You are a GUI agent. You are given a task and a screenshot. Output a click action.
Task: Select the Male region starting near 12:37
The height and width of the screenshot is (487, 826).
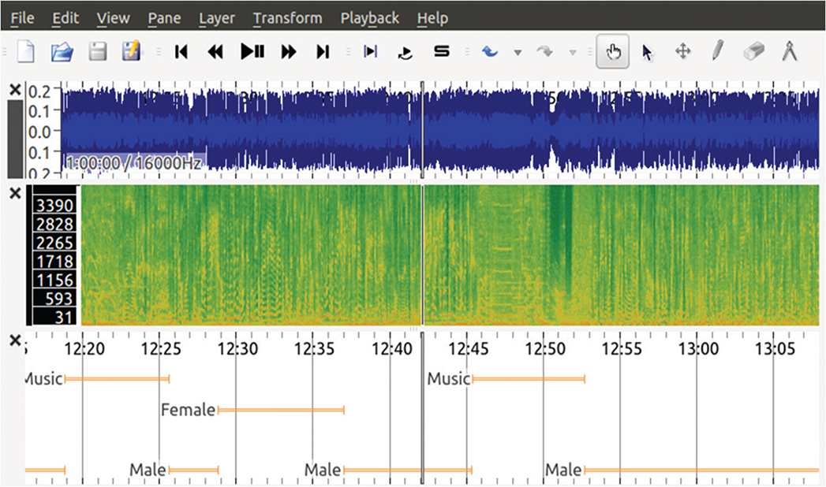(408, 470)
